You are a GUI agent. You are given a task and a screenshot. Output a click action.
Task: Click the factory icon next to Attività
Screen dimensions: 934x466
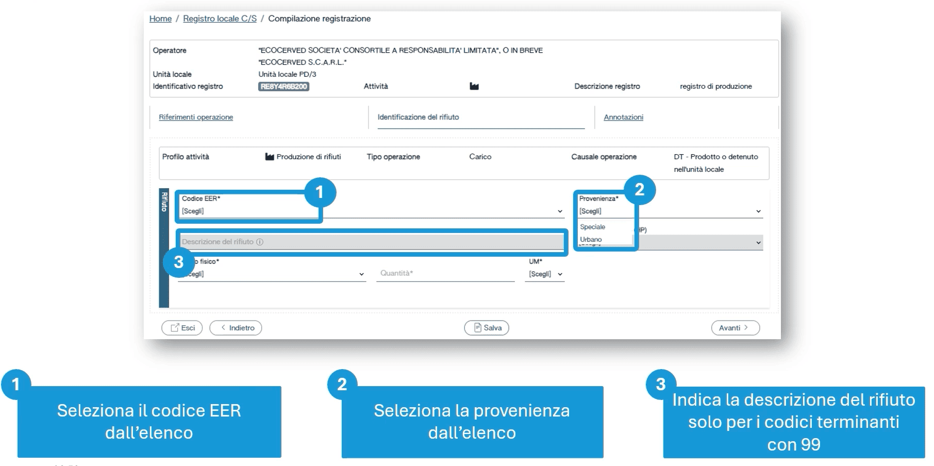pos(474,87)
